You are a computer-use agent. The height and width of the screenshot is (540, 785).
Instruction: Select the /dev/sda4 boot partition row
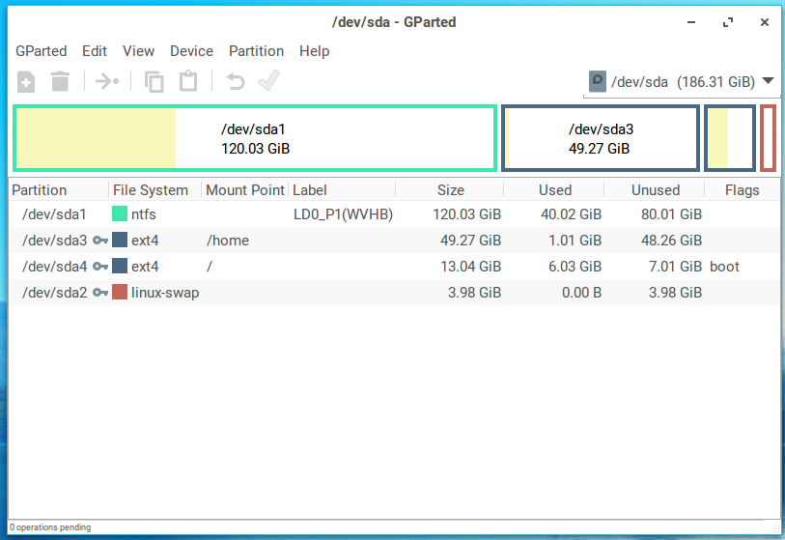click(386, 267)
